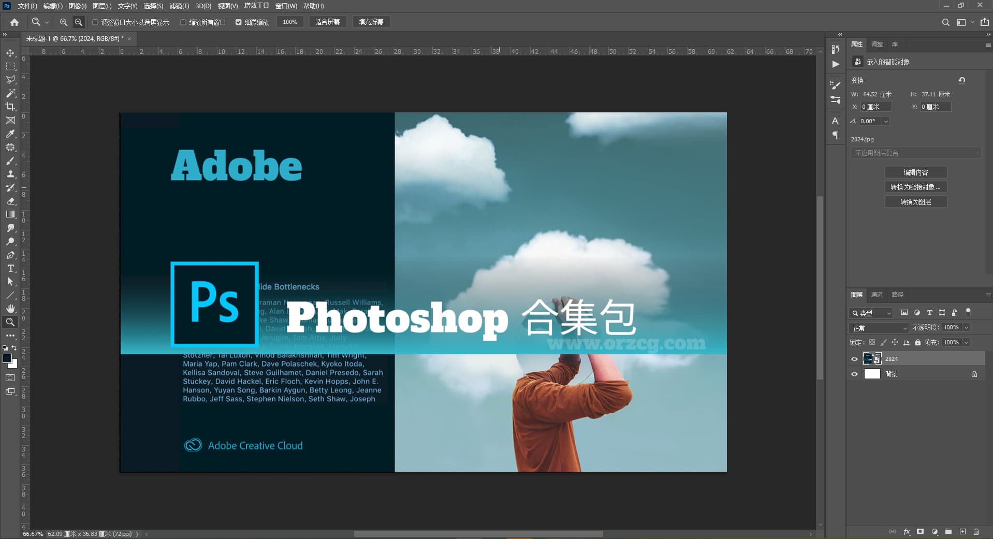Screen dimensions: 993x539
Task: Hide the 背景 layer
Action: click(x=854, y=374)
